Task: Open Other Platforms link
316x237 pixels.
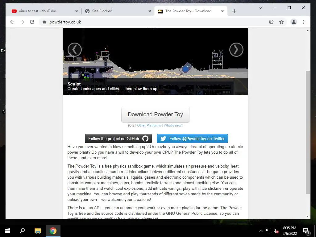Action: (x=149, y=125)
